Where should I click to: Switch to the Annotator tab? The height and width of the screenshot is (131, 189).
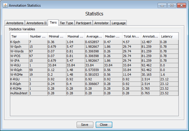pos(102,23)
